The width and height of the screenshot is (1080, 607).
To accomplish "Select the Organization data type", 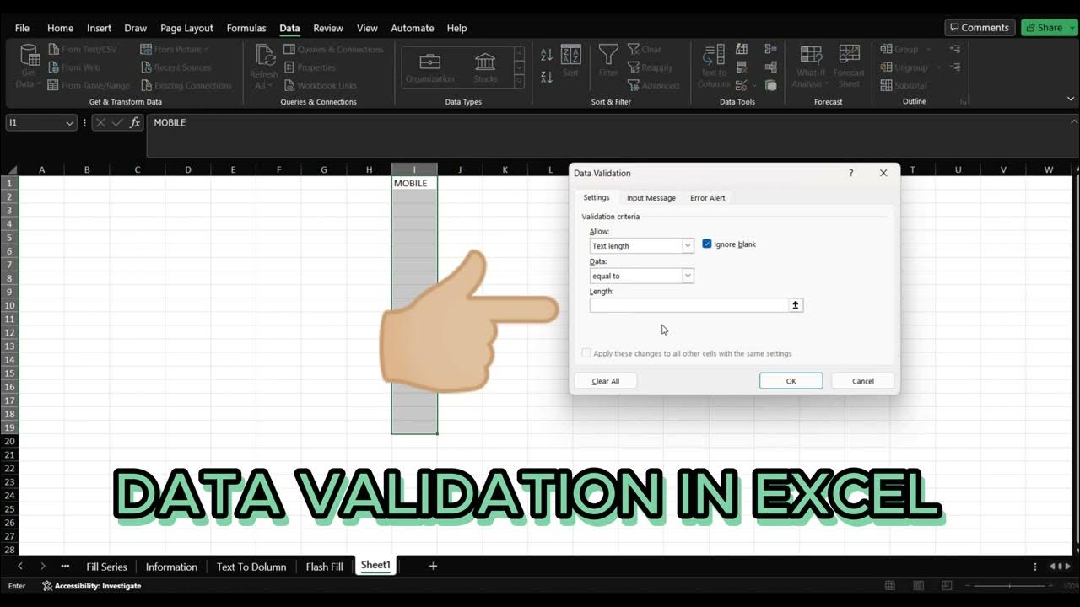I will (x=429, y=67).
